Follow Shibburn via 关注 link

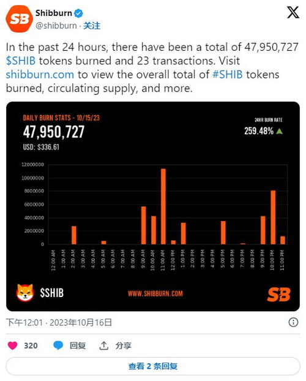92,26
